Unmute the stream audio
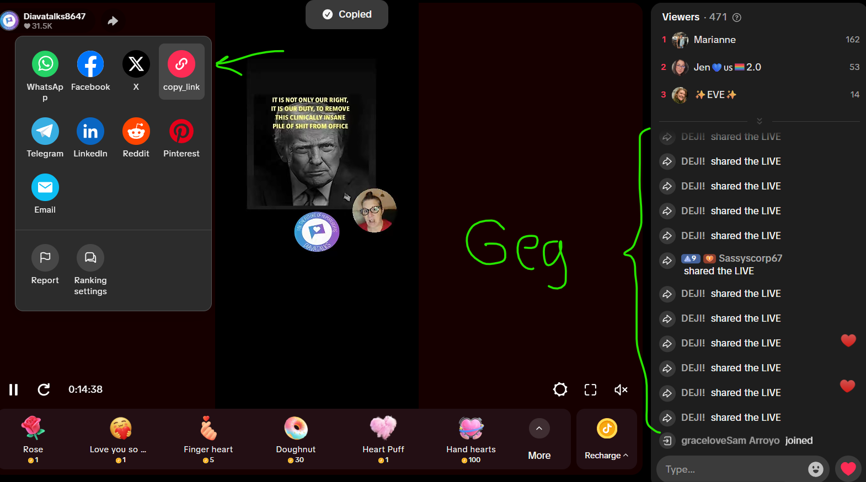866x482 pixels. 621,389
